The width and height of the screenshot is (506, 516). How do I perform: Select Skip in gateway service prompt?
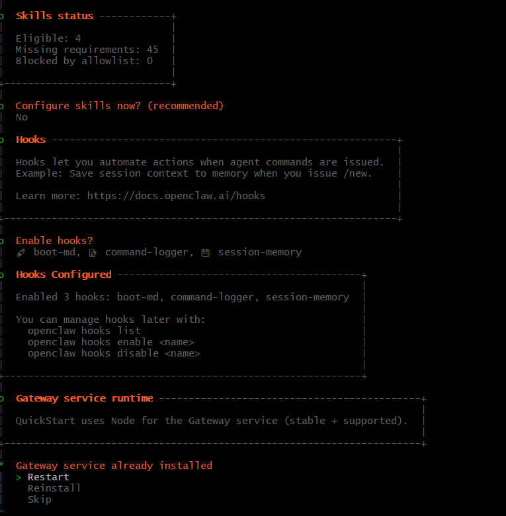40,499
